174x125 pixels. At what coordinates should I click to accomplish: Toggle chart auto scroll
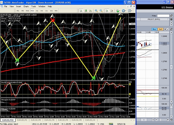coord(107,11)
